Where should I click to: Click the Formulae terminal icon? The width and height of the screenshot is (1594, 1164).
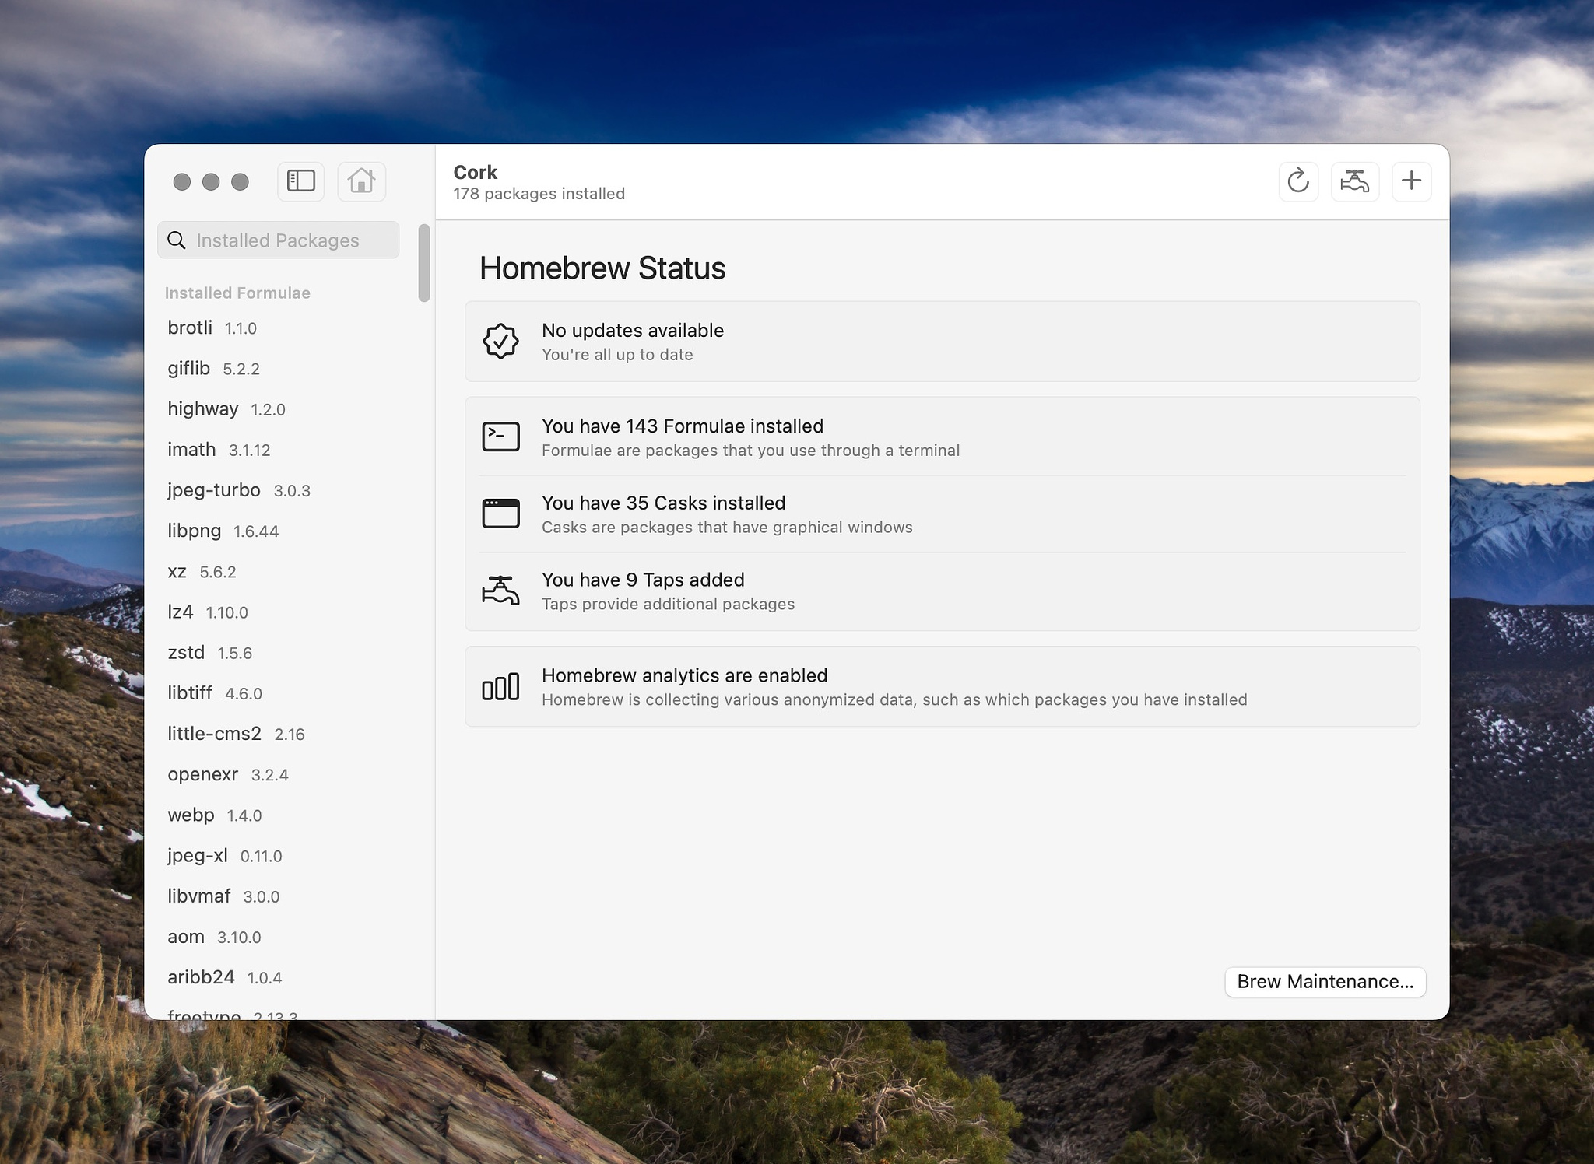(501, 436)
